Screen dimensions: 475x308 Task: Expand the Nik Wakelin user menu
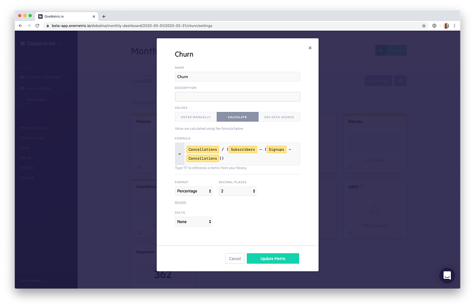(x=32, y=281)
